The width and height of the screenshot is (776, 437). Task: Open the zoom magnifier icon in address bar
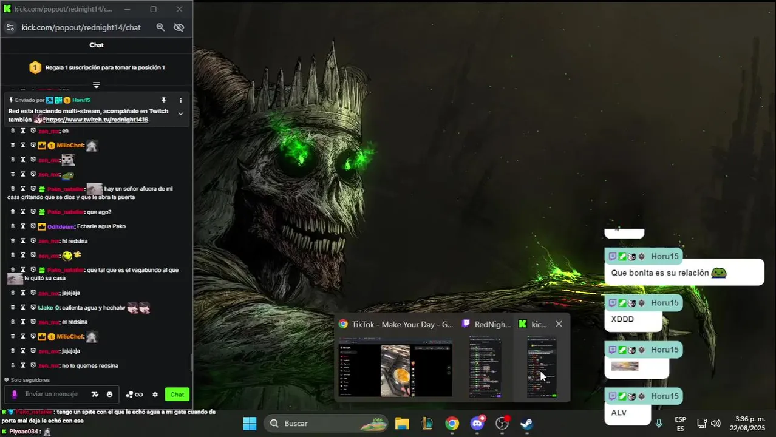(x=160, y=27)
